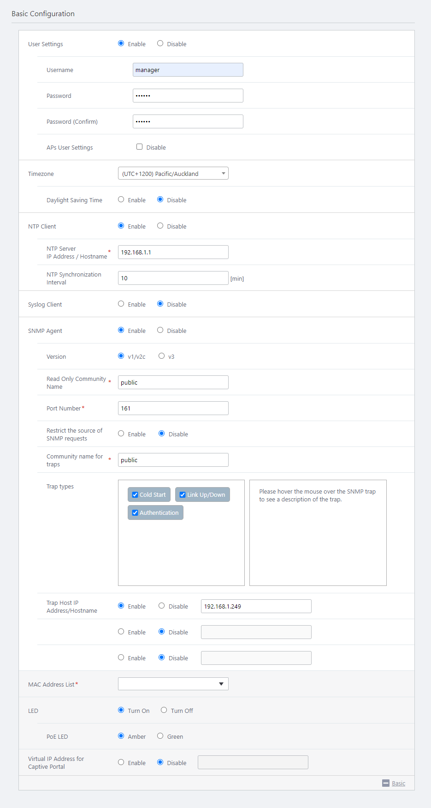This screenshot has width=431, height=808.
Task: Click the SNMP Port Number field
Action: (173, 408)
